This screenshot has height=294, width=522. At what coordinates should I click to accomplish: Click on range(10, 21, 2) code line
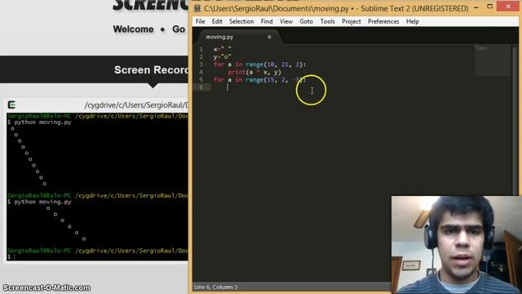259,65
